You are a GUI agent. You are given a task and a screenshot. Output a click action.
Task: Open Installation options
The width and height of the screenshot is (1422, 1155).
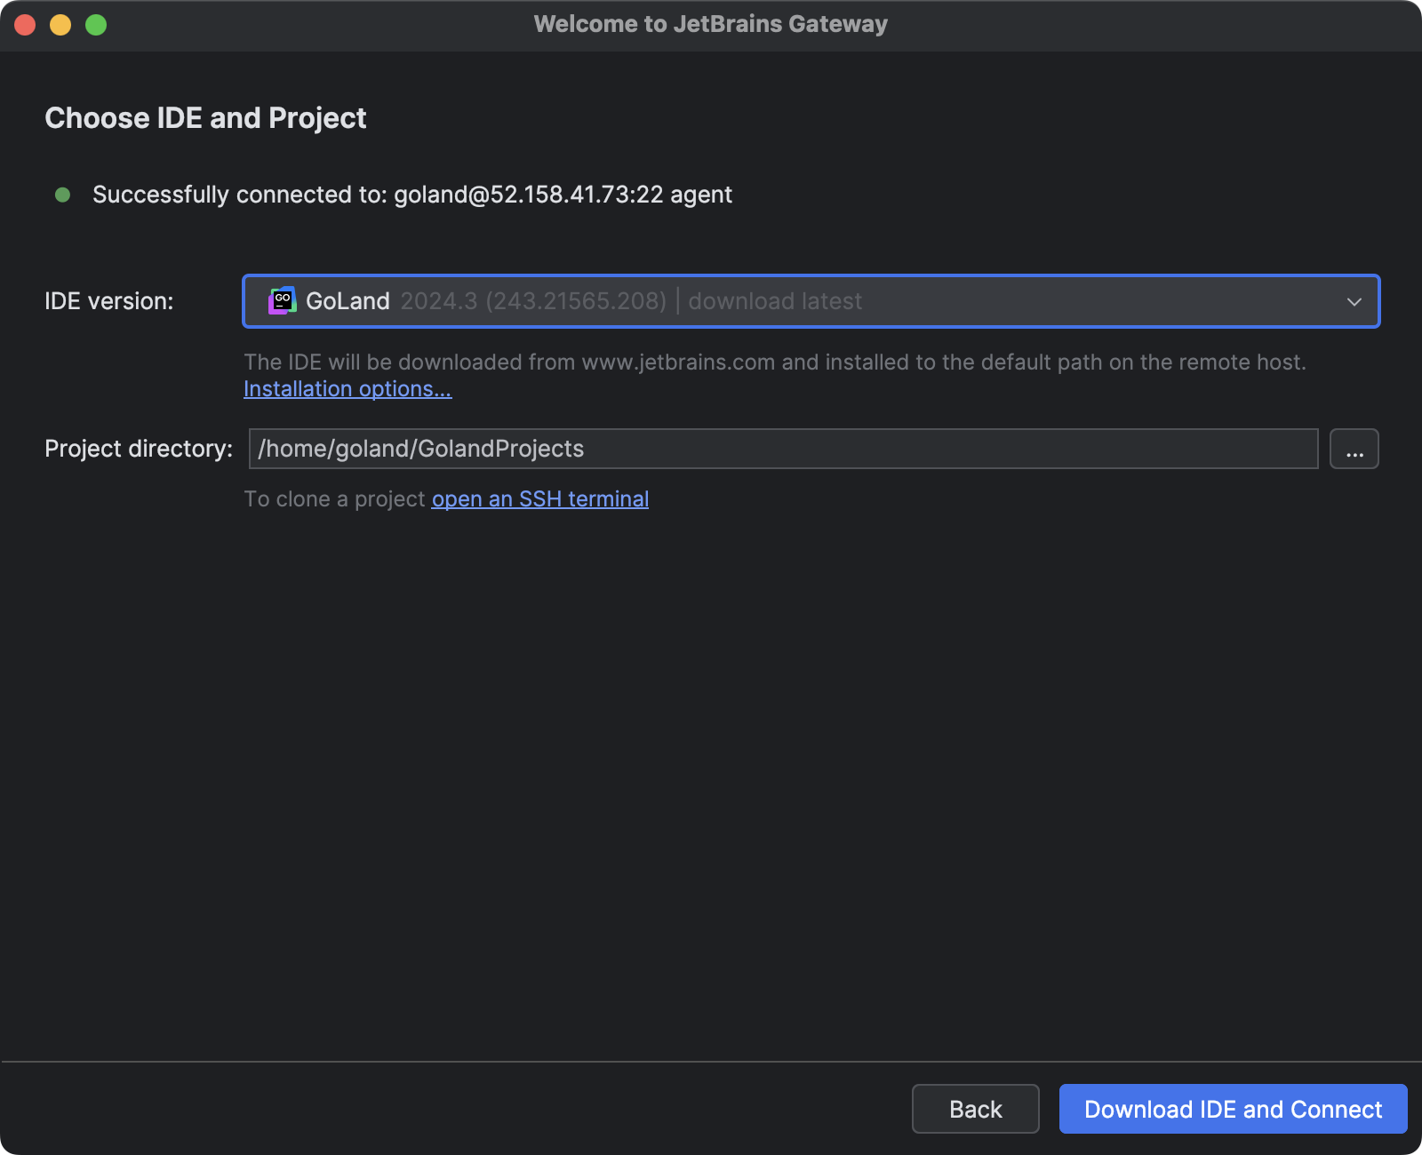(348, 388)
